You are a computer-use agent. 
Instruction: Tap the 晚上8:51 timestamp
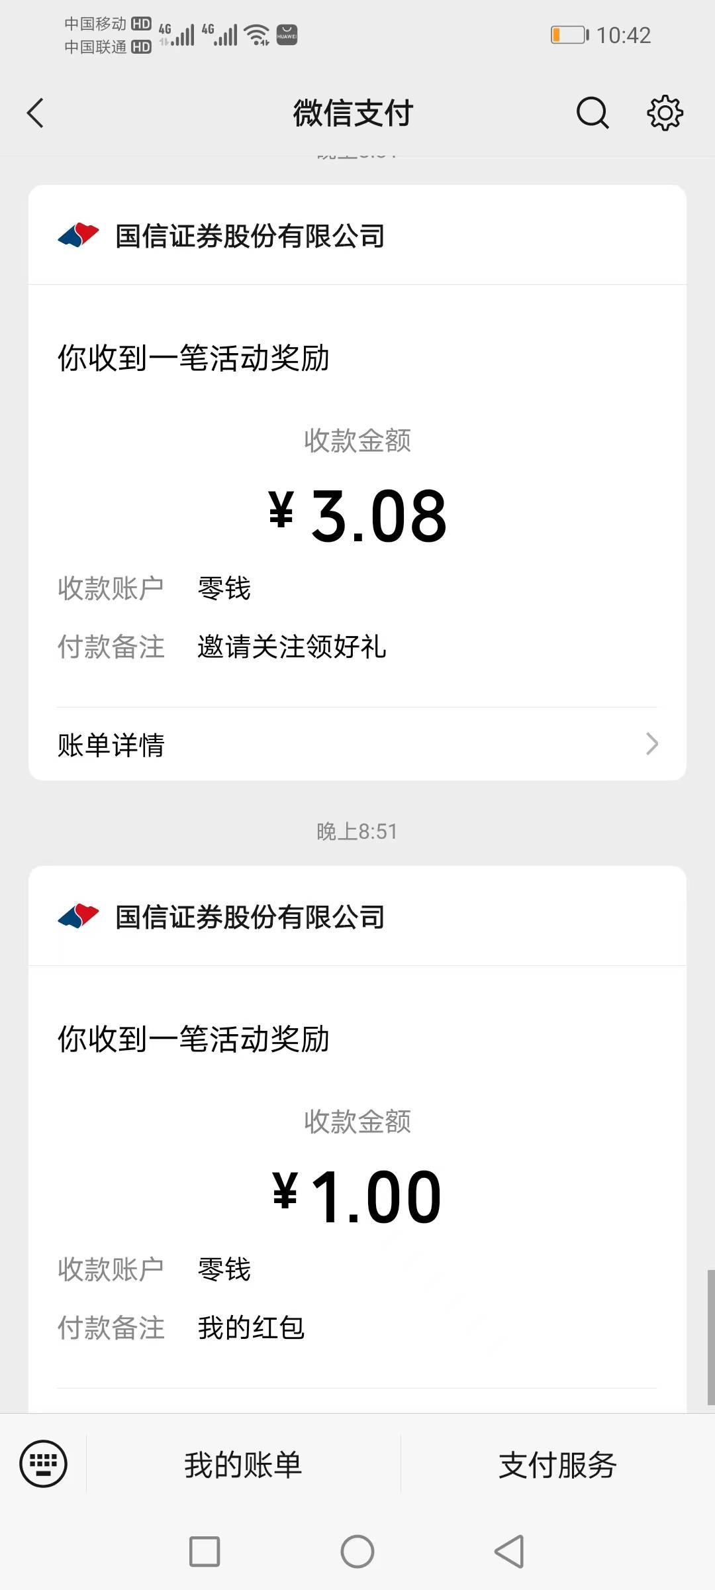pos(357,831)
